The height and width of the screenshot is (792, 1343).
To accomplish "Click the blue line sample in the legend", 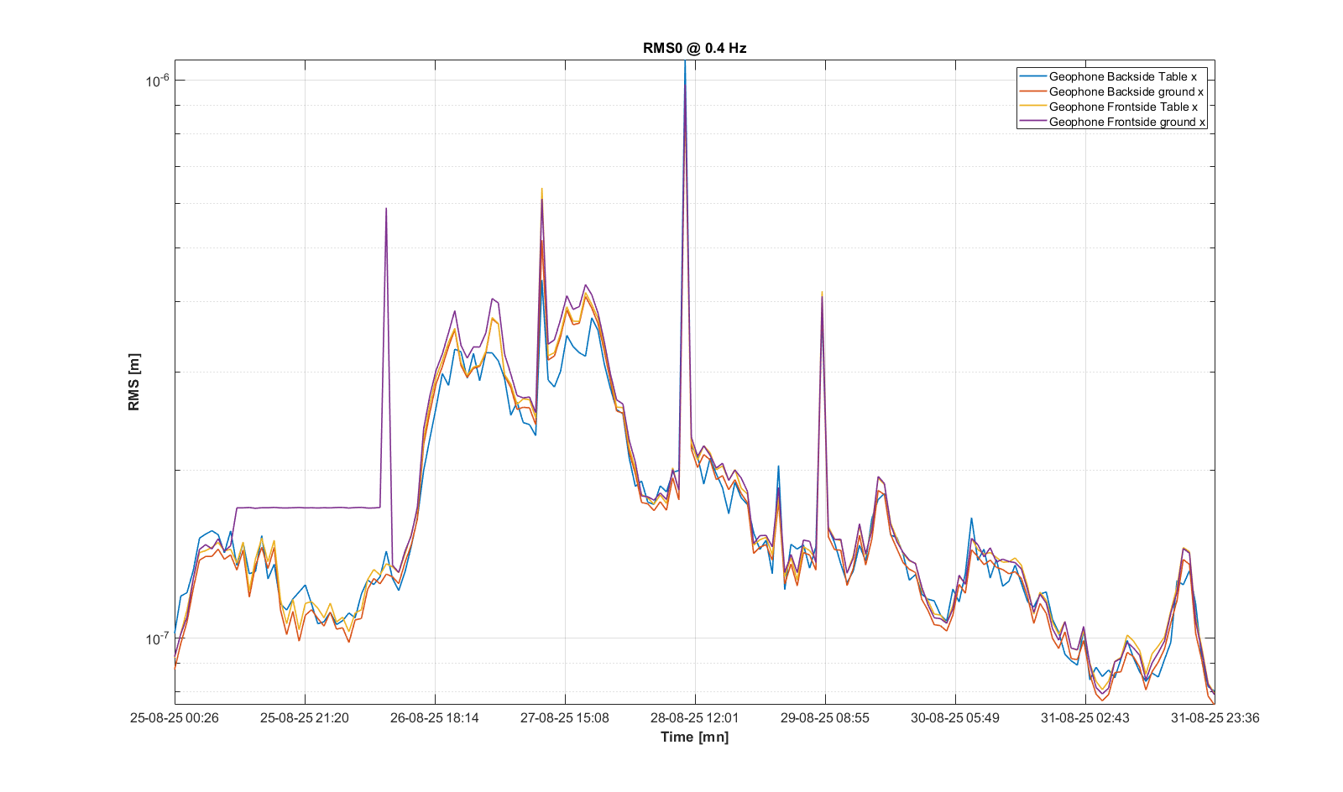I will (x=1032, y=76).
